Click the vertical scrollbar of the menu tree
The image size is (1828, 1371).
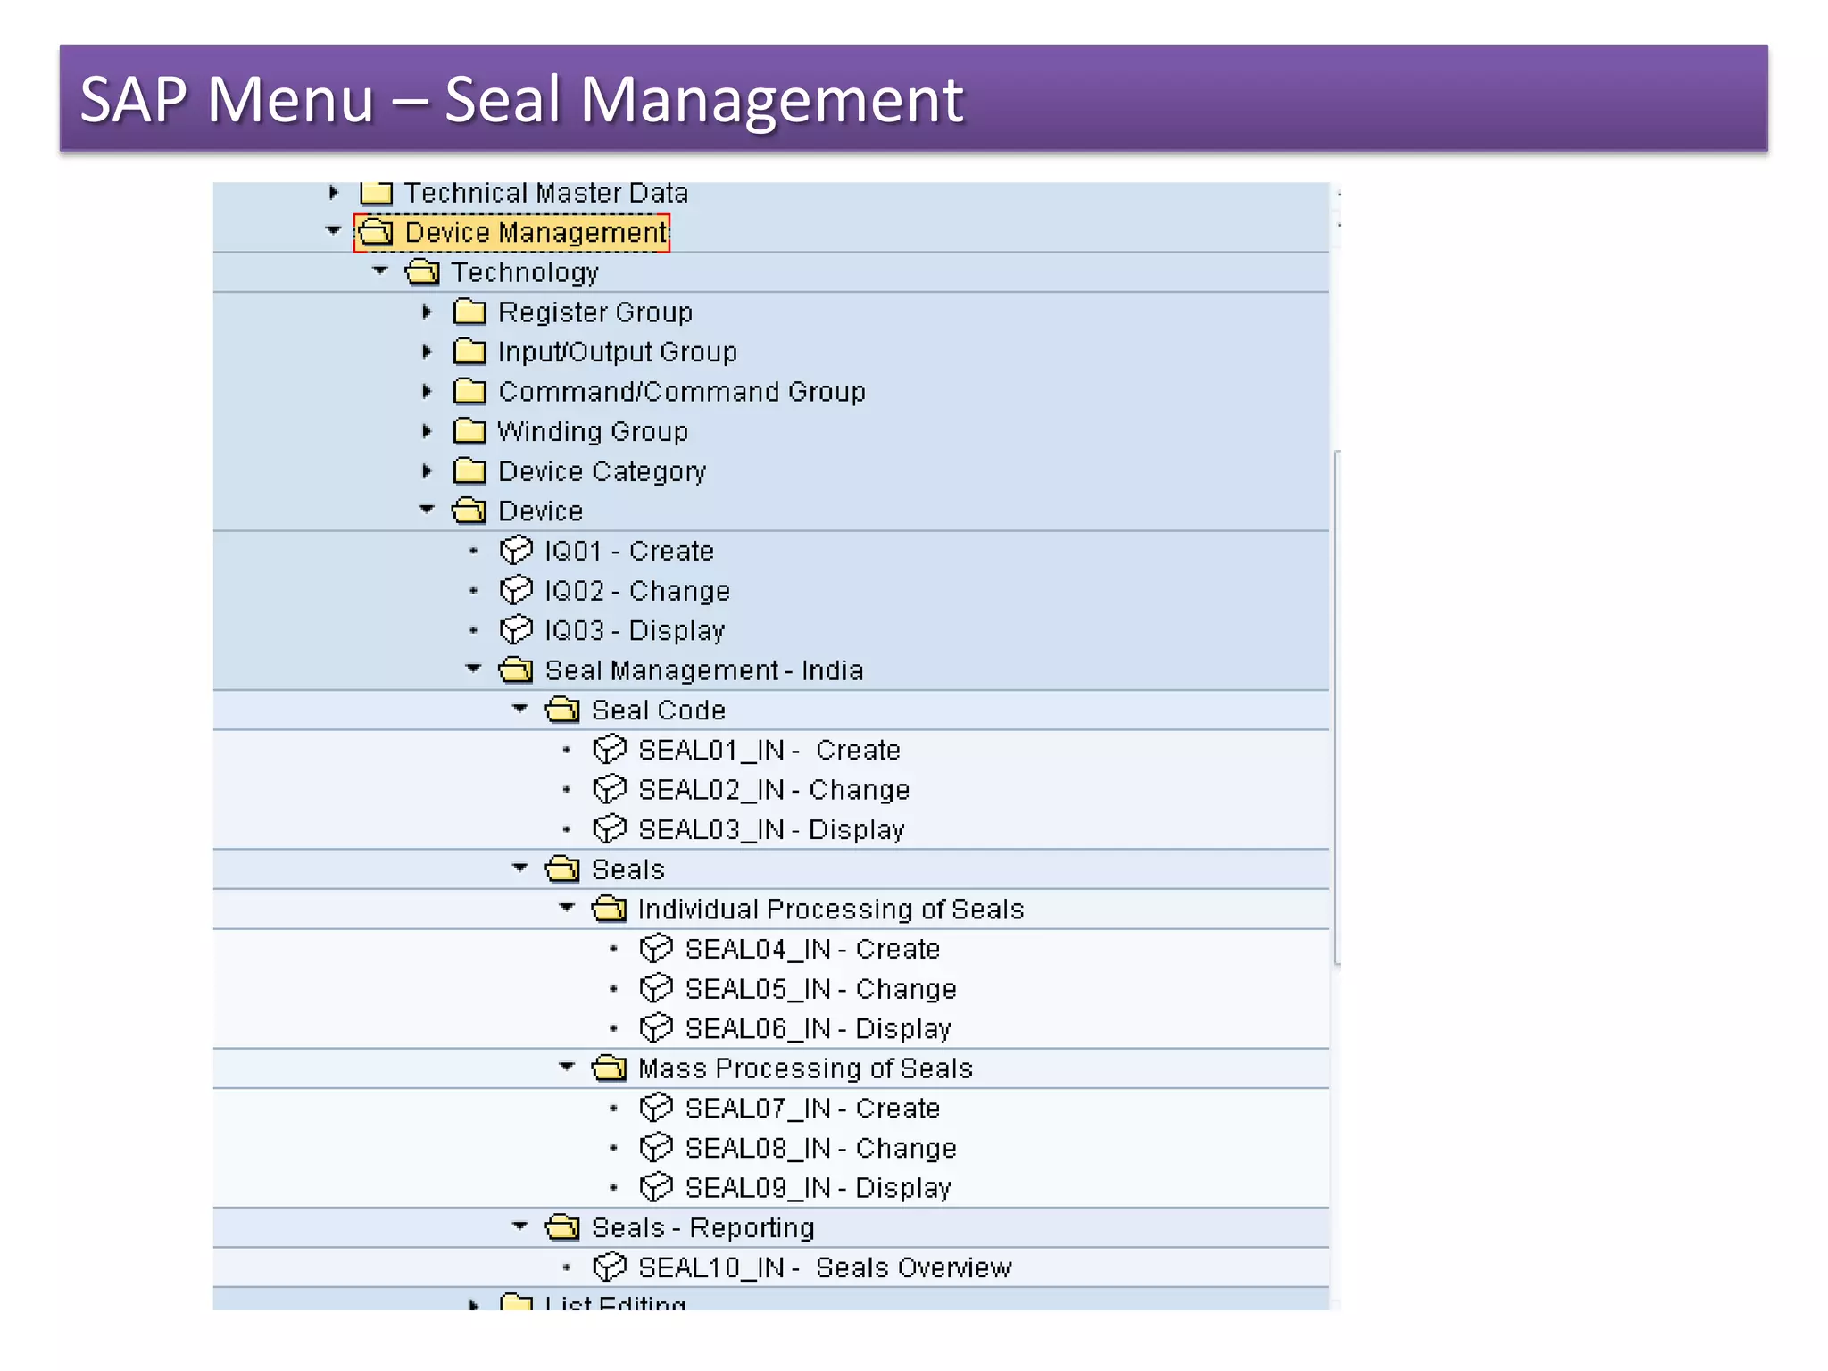click(1336, 708)
